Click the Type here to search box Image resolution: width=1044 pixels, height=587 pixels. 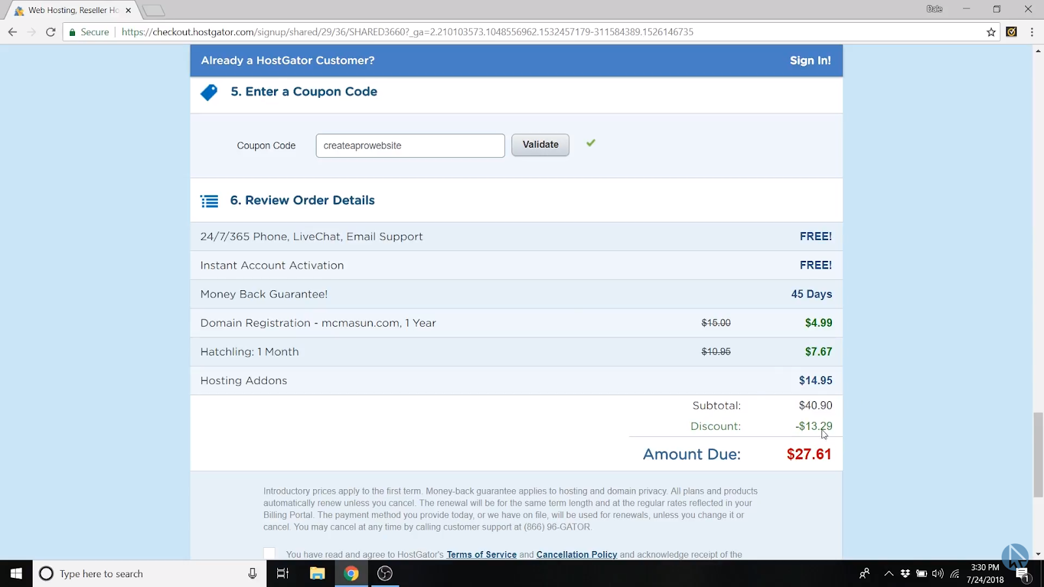coord(149,573)
